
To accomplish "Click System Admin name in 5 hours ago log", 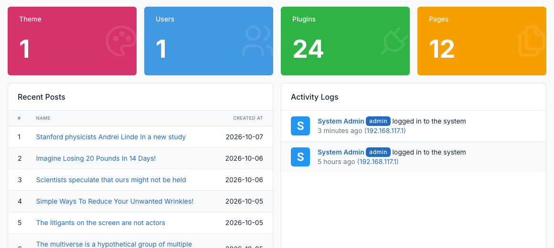I will pos(341,153).
